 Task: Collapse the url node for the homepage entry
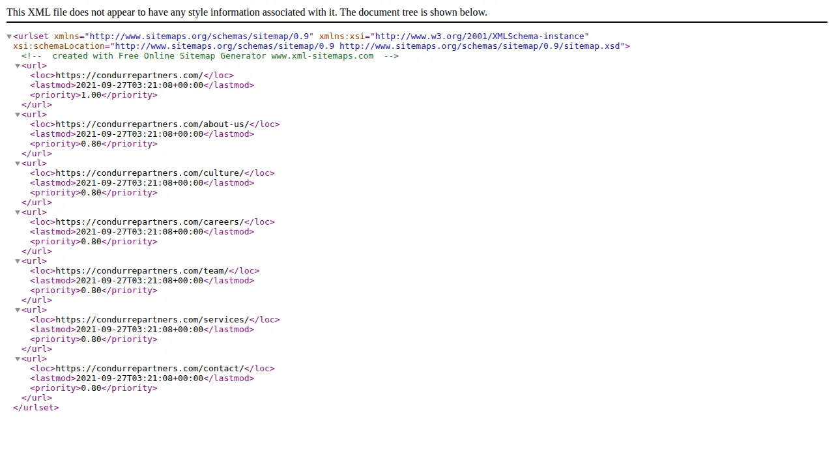pyautogui.click(x=18, y=66)
